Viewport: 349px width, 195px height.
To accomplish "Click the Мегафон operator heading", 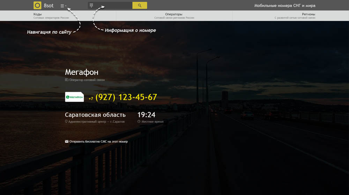I will coord(81,72).
